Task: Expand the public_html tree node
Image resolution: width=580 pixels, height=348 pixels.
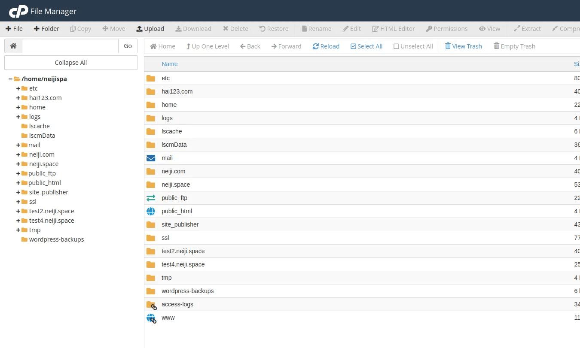Action: [17, 182]
